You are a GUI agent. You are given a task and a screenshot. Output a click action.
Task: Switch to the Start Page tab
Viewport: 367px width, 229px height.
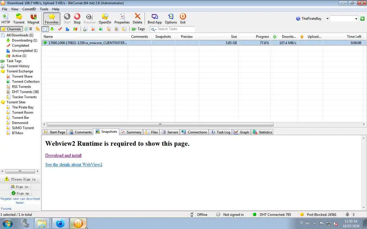[x=54, y=132]
